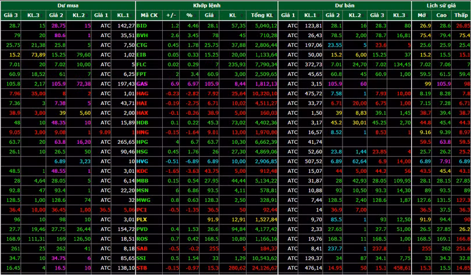Screen dimensions: 471x275
Task: Select the Dư mua group header
Action: [68, 6]
